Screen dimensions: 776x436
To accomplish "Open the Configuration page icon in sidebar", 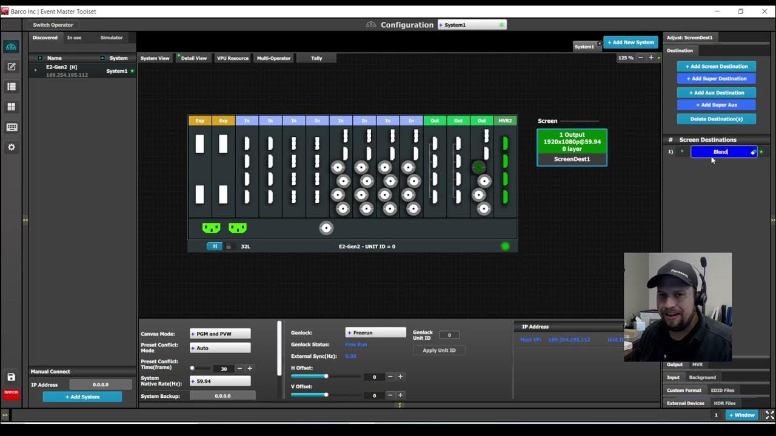I will [x=11, y=47].
